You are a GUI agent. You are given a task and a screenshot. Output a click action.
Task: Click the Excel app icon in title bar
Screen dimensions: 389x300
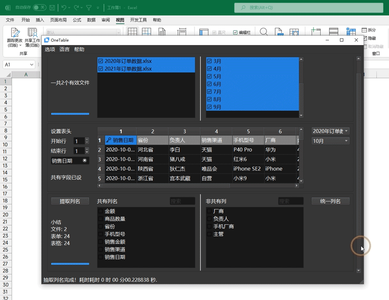click(x=8, y=8)
